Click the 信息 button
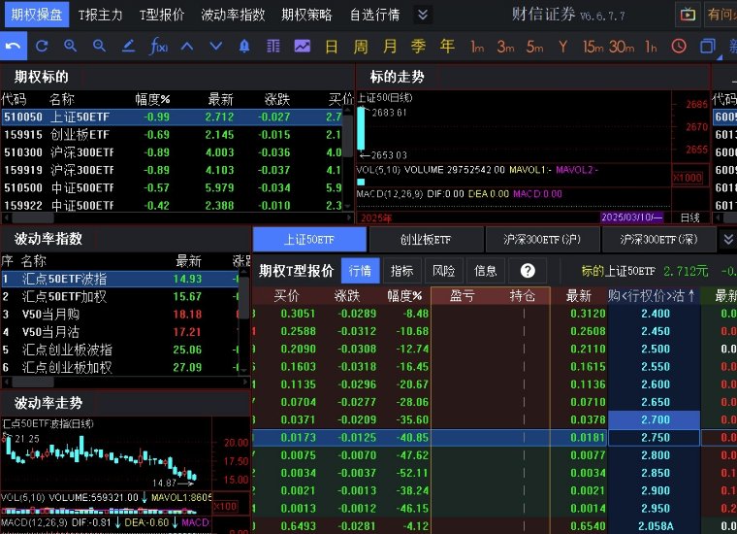Screen dimensions: 737x534 click(x=486, y=271)
